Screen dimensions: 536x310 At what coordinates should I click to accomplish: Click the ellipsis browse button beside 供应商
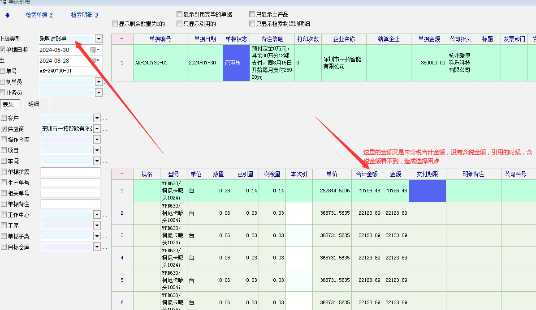pyautogui.click(x=105, y=129)
